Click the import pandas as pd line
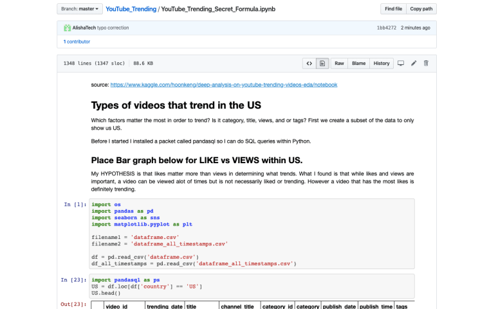498x309 pixels. pyautogui.click(x=123, y=211)
